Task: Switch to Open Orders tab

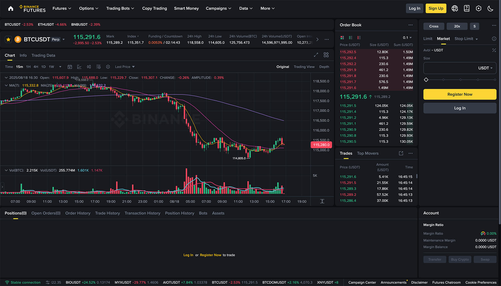Action: [x=46, y=213]
